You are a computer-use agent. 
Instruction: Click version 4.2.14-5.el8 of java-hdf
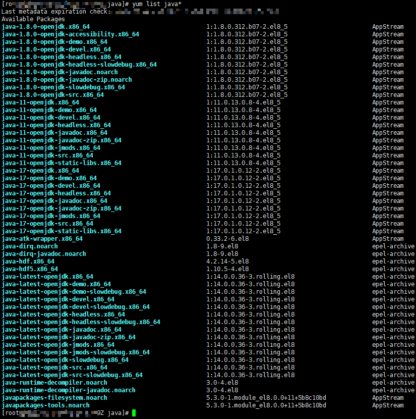pos(227,261)
